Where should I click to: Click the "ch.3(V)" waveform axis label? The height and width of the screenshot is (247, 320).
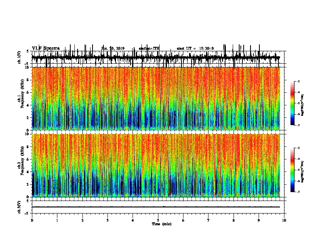[x=19, y=207]
